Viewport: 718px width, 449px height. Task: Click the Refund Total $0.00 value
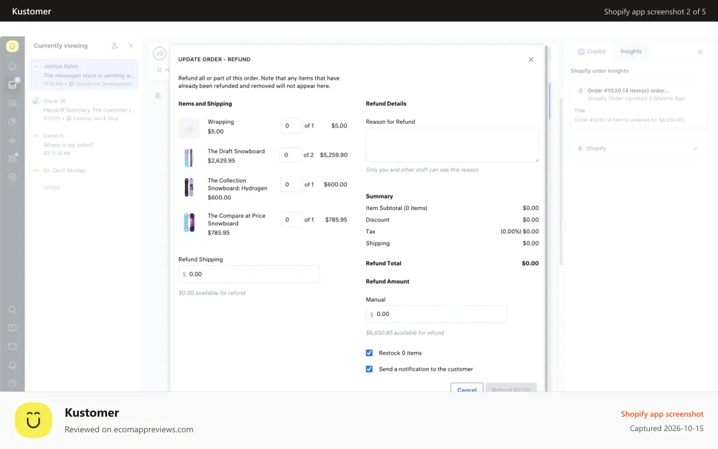[x=530, y=263]
